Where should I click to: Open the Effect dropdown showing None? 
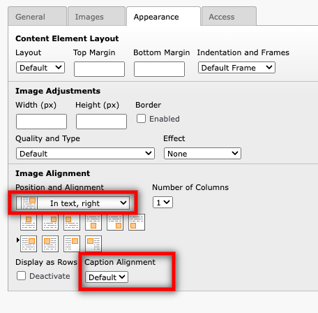point(202,153)
